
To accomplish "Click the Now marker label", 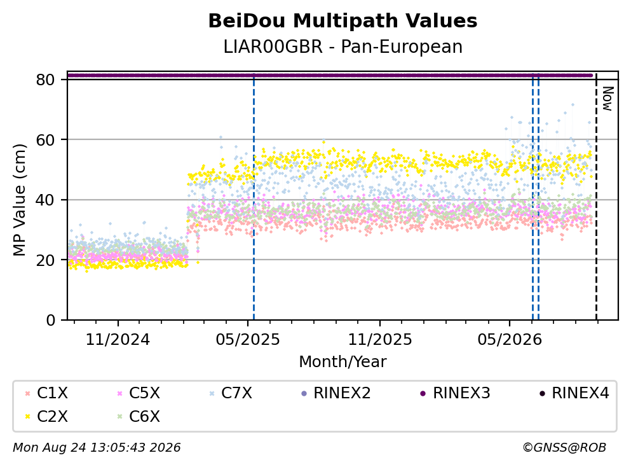I will [607, 99].
